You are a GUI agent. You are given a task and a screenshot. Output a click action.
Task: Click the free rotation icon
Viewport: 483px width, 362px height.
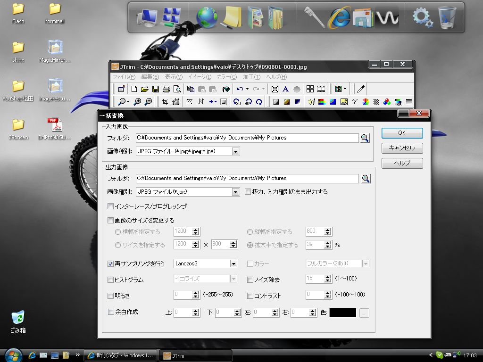pos(259,102)
